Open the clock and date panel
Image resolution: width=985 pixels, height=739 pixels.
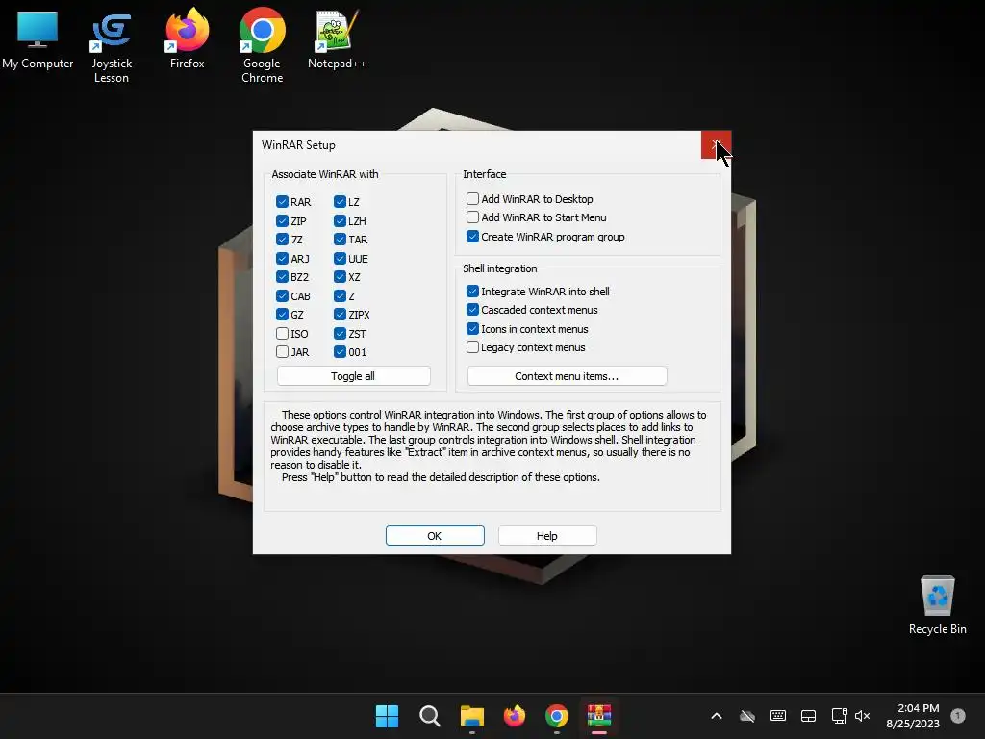point(913,716)
